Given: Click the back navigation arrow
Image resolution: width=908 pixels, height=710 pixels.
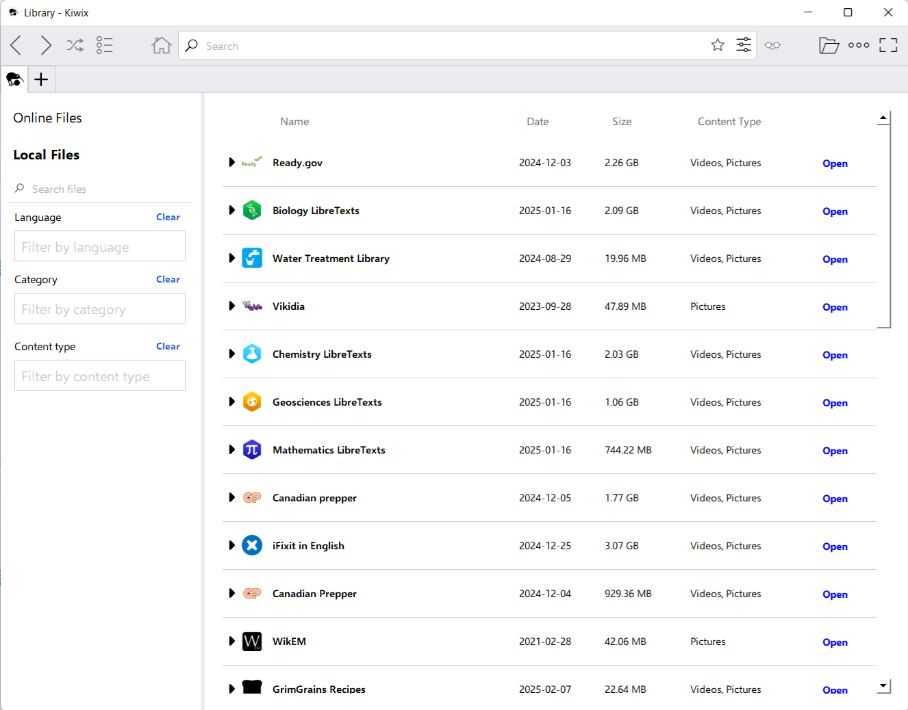Looking at the screenshot, I should pyautogui.click(x=16, y=46).
